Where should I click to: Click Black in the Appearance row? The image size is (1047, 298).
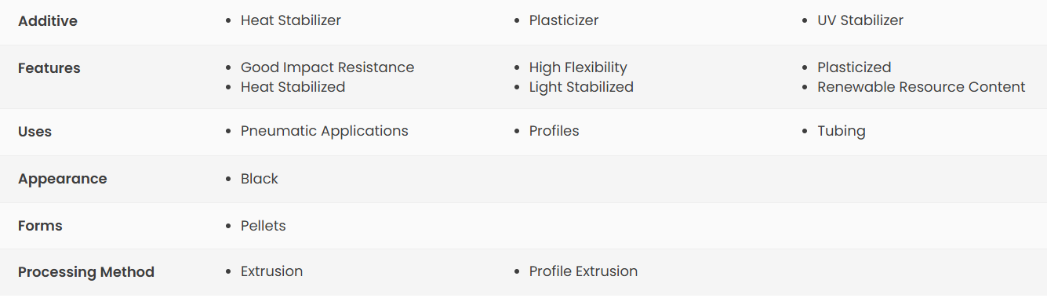[260, 179]
